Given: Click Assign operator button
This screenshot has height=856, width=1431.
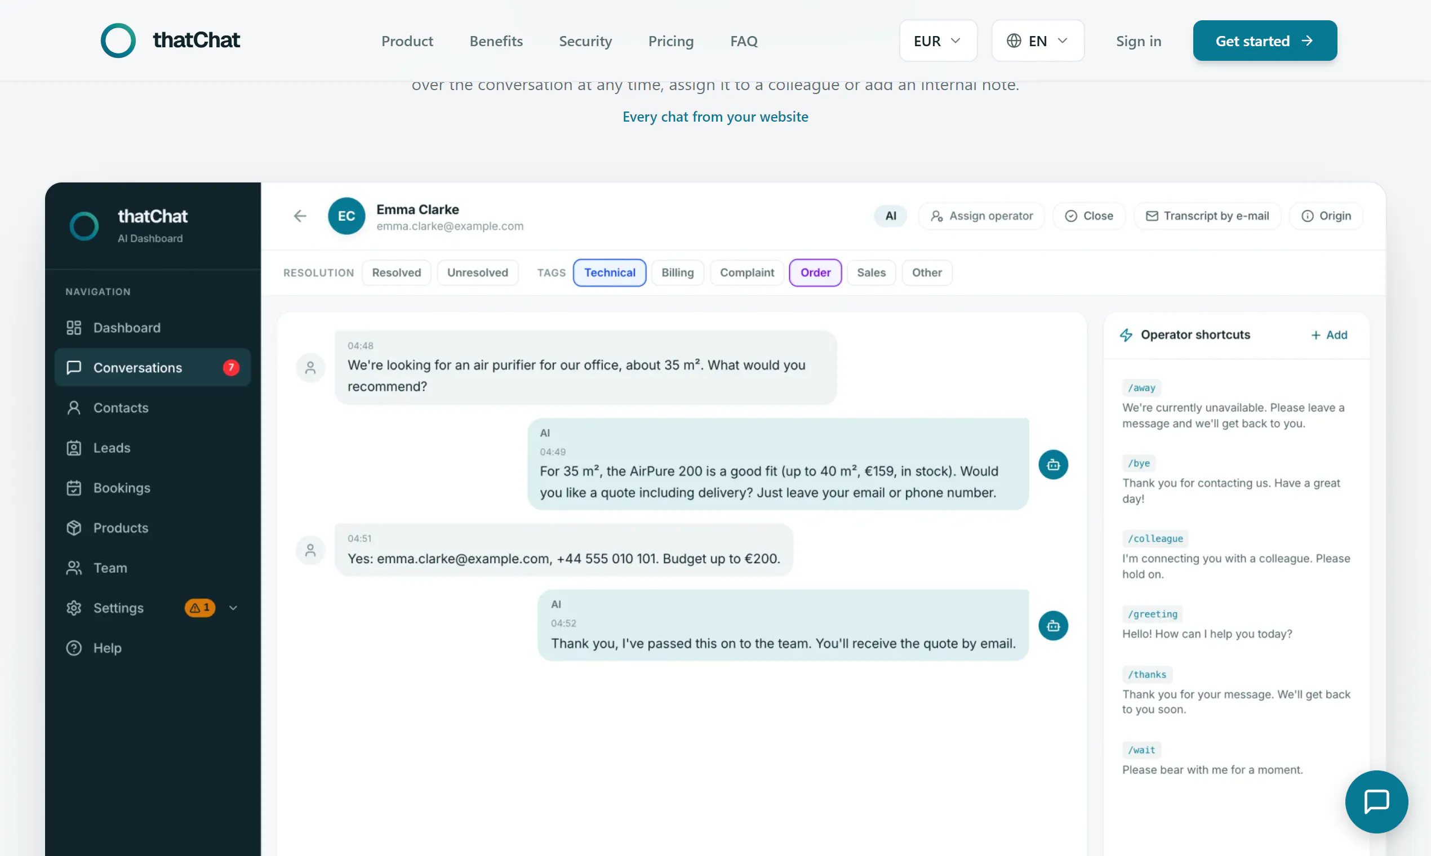Looking at the screenshot, I should [981, 216].
